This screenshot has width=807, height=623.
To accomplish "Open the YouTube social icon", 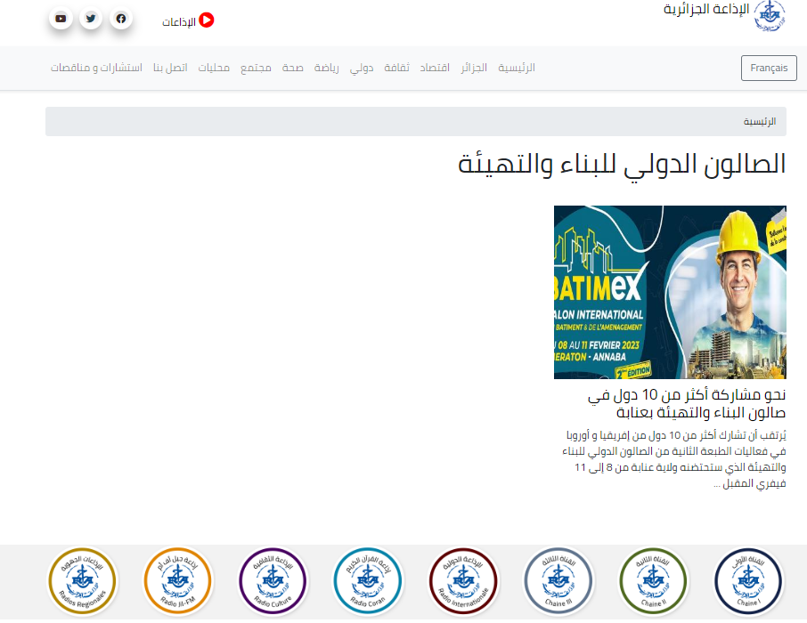I will (61, 19).
